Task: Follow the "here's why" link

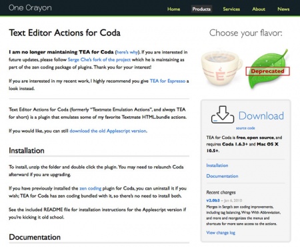Action: (127, 52)
